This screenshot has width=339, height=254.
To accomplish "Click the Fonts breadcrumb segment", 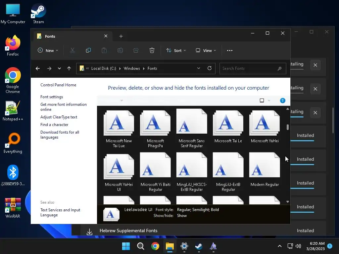I will pos(152,68).
